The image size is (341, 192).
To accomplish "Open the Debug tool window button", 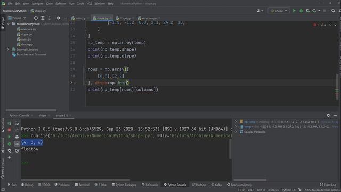I will point(27,185).
